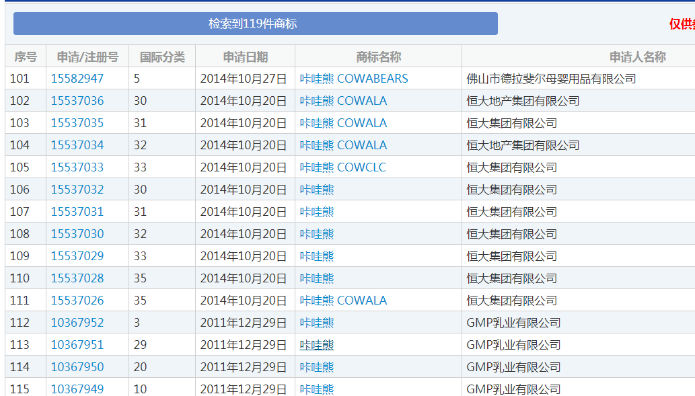This screenshot has height=396, width=695.
Task: Open registration number 15537036
Action: (77, 101)
